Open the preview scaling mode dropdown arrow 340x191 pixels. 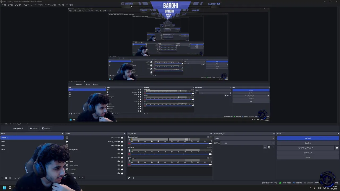(x=27, y=124)
